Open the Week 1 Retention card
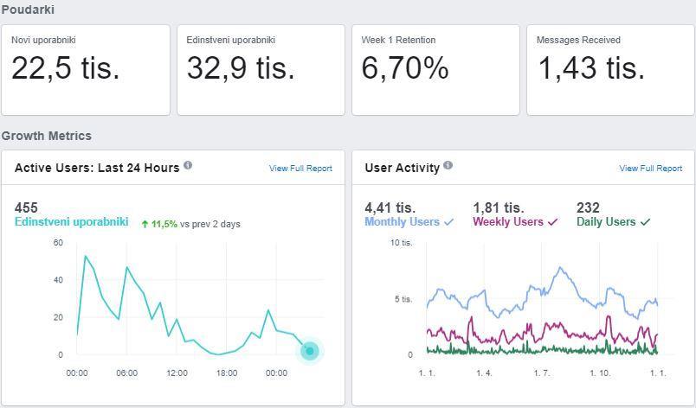Image resolution: width=696 pixels, height=408 pixels. (x=436, y=70)
